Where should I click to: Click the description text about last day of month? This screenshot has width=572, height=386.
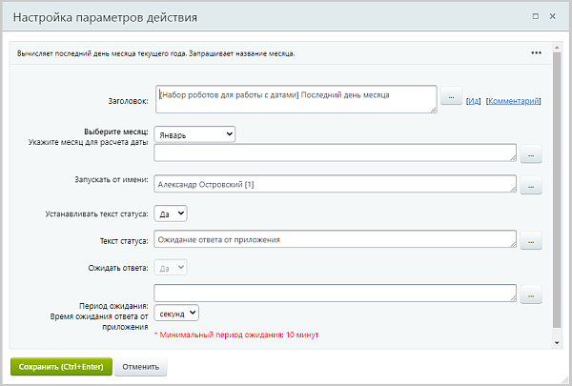[x=155, y=53]
